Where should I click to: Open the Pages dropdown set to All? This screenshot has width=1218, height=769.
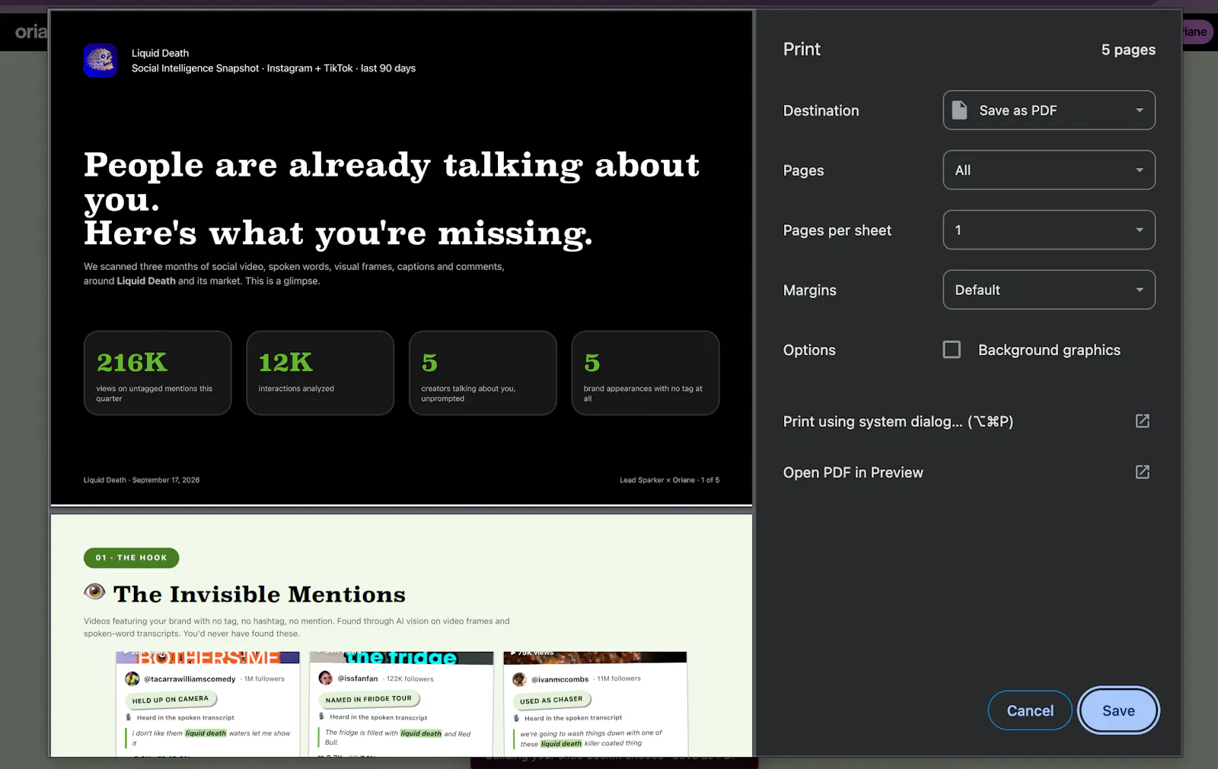[1049, 170]
